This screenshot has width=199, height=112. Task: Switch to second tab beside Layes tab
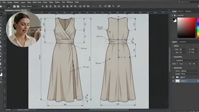181,11
